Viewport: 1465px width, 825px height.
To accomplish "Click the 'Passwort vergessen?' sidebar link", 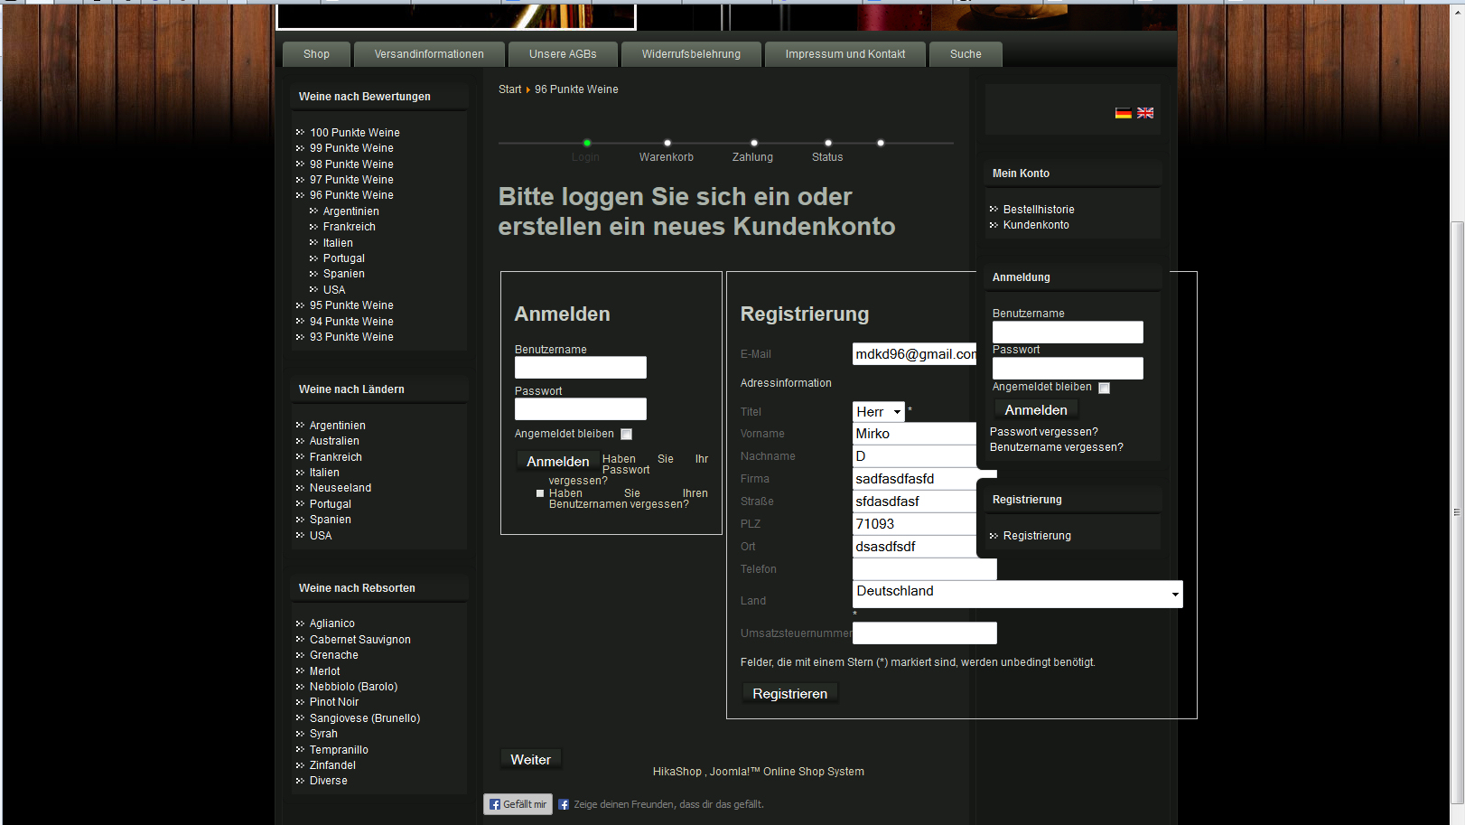I will [1043, 432].
